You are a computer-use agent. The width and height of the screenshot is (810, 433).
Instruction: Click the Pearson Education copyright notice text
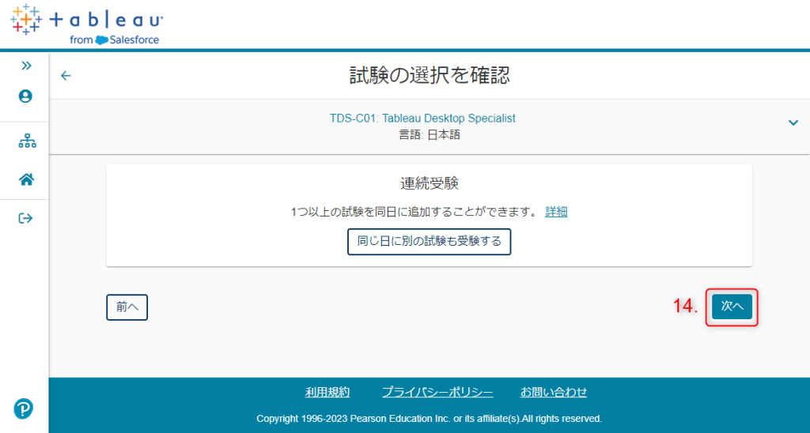point(430,418)
